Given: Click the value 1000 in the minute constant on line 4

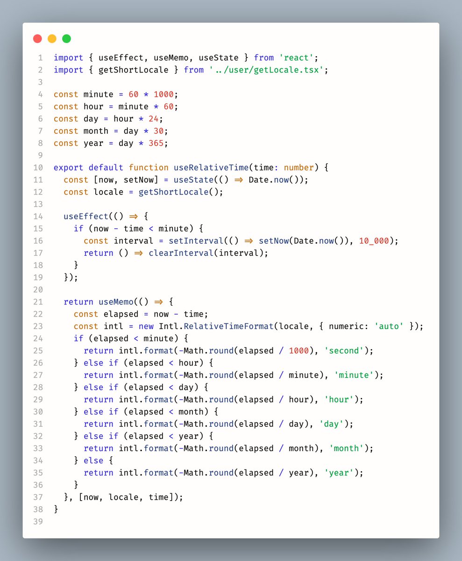Looking at the screenshot, I should point(163,94).
